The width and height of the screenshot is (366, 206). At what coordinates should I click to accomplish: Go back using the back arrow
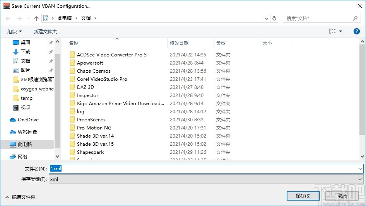click(x=8, y=19)
